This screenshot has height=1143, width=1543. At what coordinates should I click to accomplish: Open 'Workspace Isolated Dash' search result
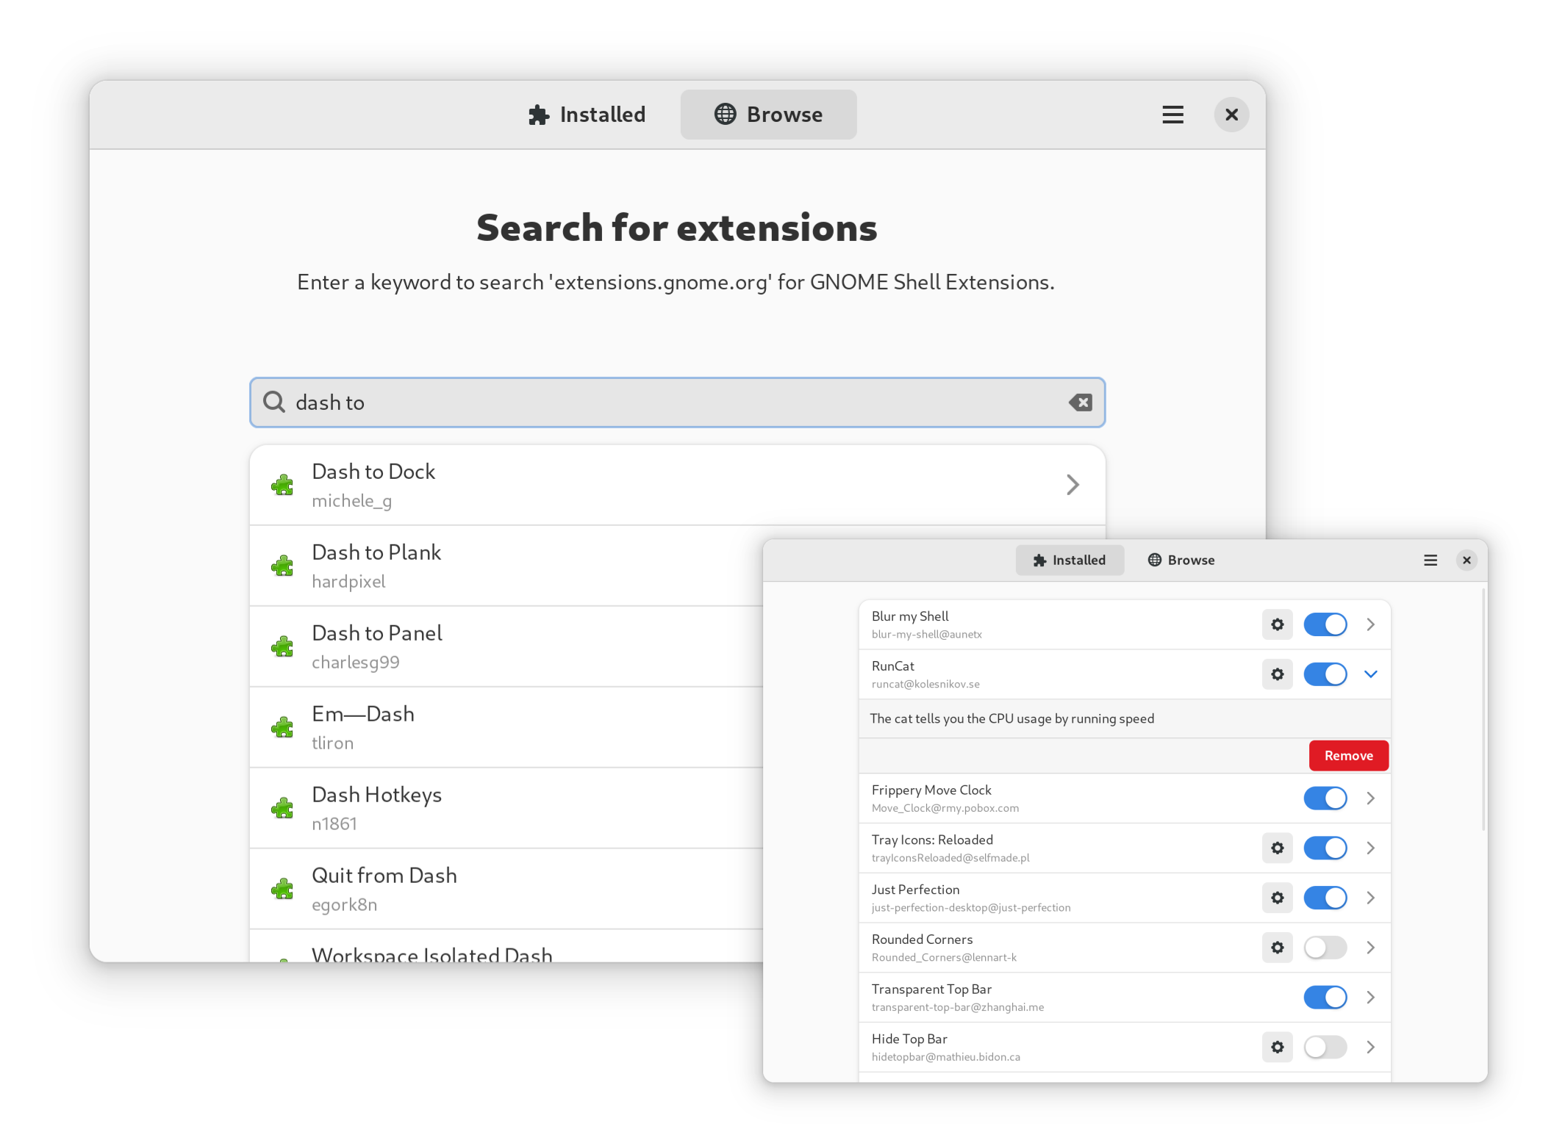pyautogui.click(x=506, y=947)
